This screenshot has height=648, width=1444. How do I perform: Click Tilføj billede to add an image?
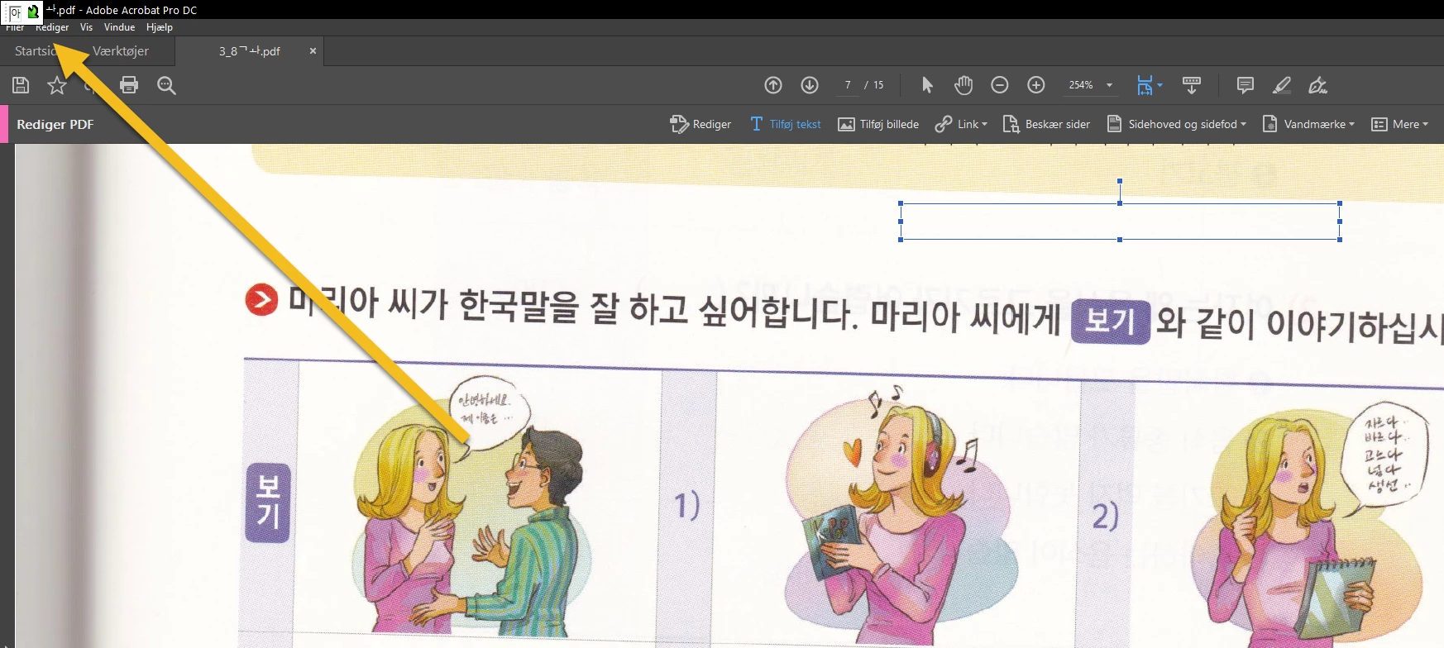(878, 124)
